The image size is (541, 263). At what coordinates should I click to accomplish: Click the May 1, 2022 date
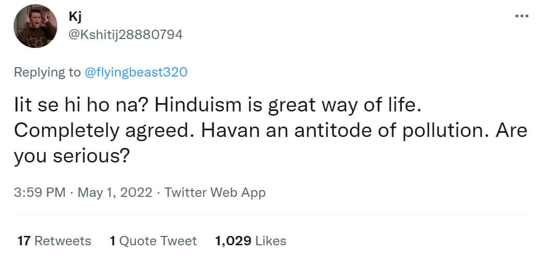(x=115, y=193)
